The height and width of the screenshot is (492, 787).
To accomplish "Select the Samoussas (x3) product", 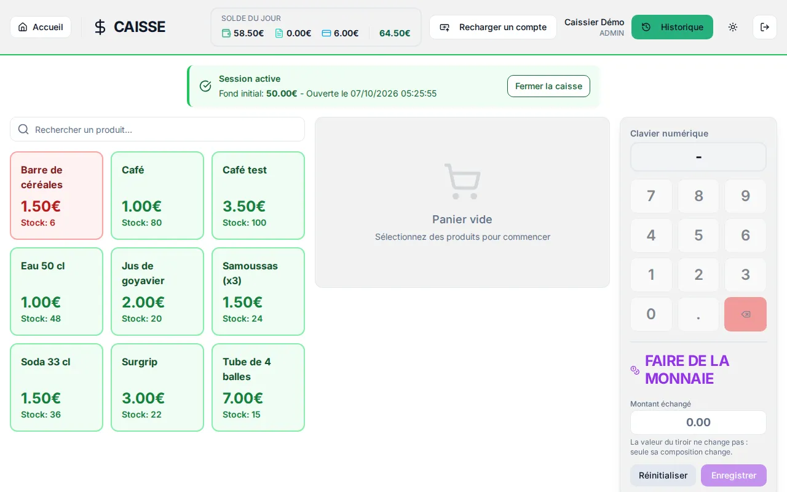I will pyautogui.click(x=258, y=292).
